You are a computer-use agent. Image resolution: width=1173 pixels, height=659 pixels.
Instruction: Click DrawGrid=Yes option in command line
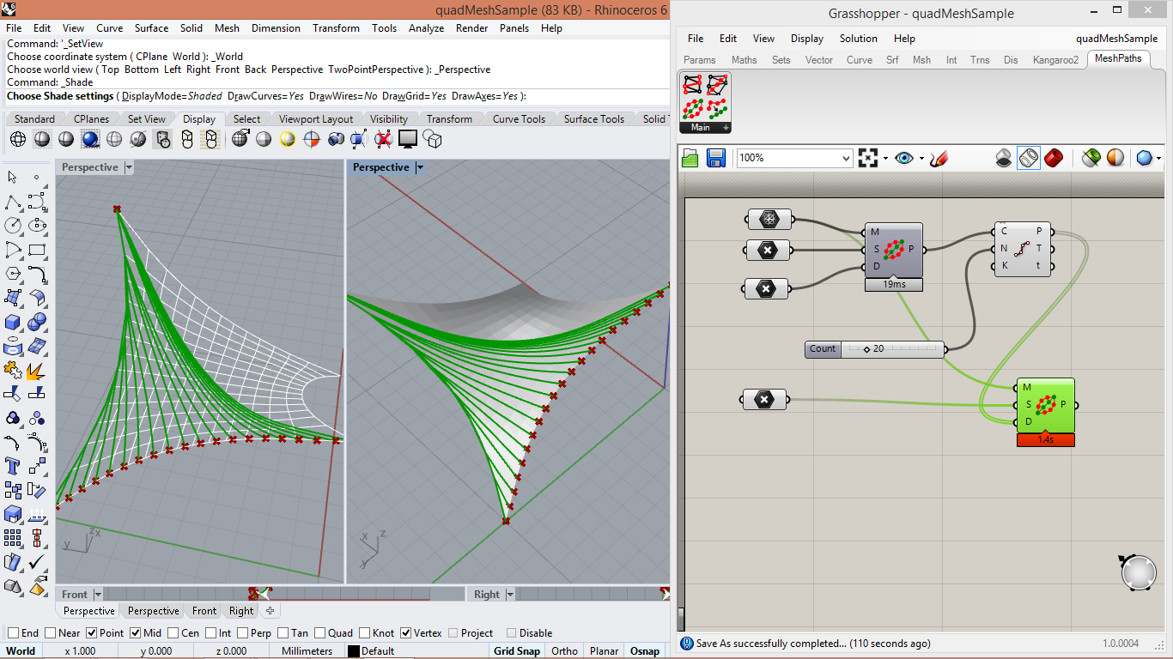coord(415,96)
